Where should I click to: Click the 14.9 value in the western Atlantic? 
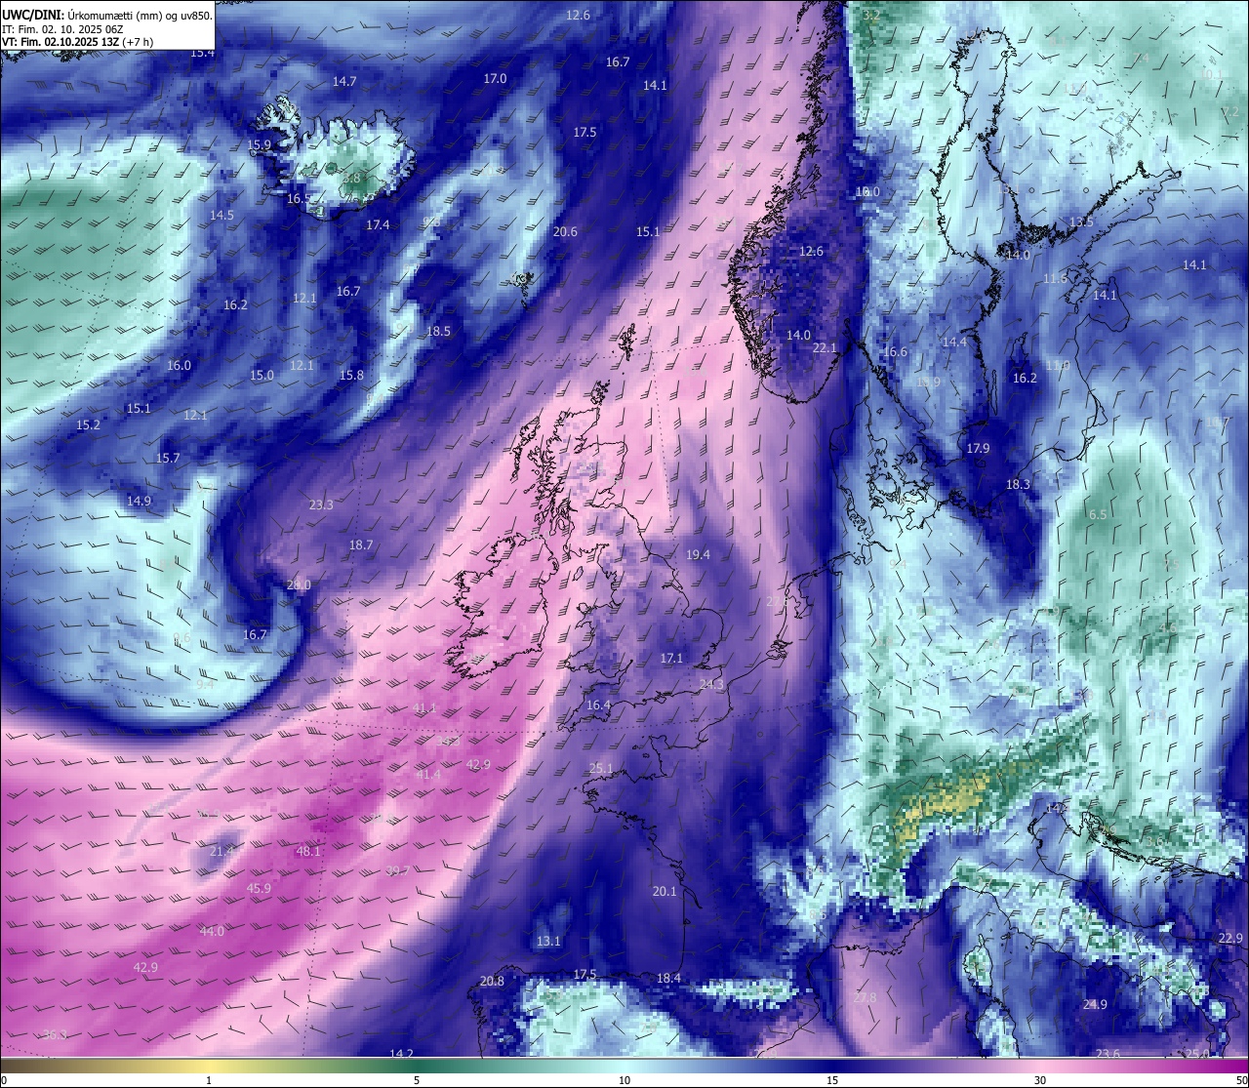(x=139, y=501)
